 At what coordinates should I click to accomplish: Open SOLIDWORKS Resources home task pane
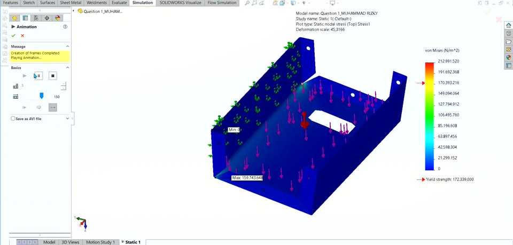click(508, 26)
